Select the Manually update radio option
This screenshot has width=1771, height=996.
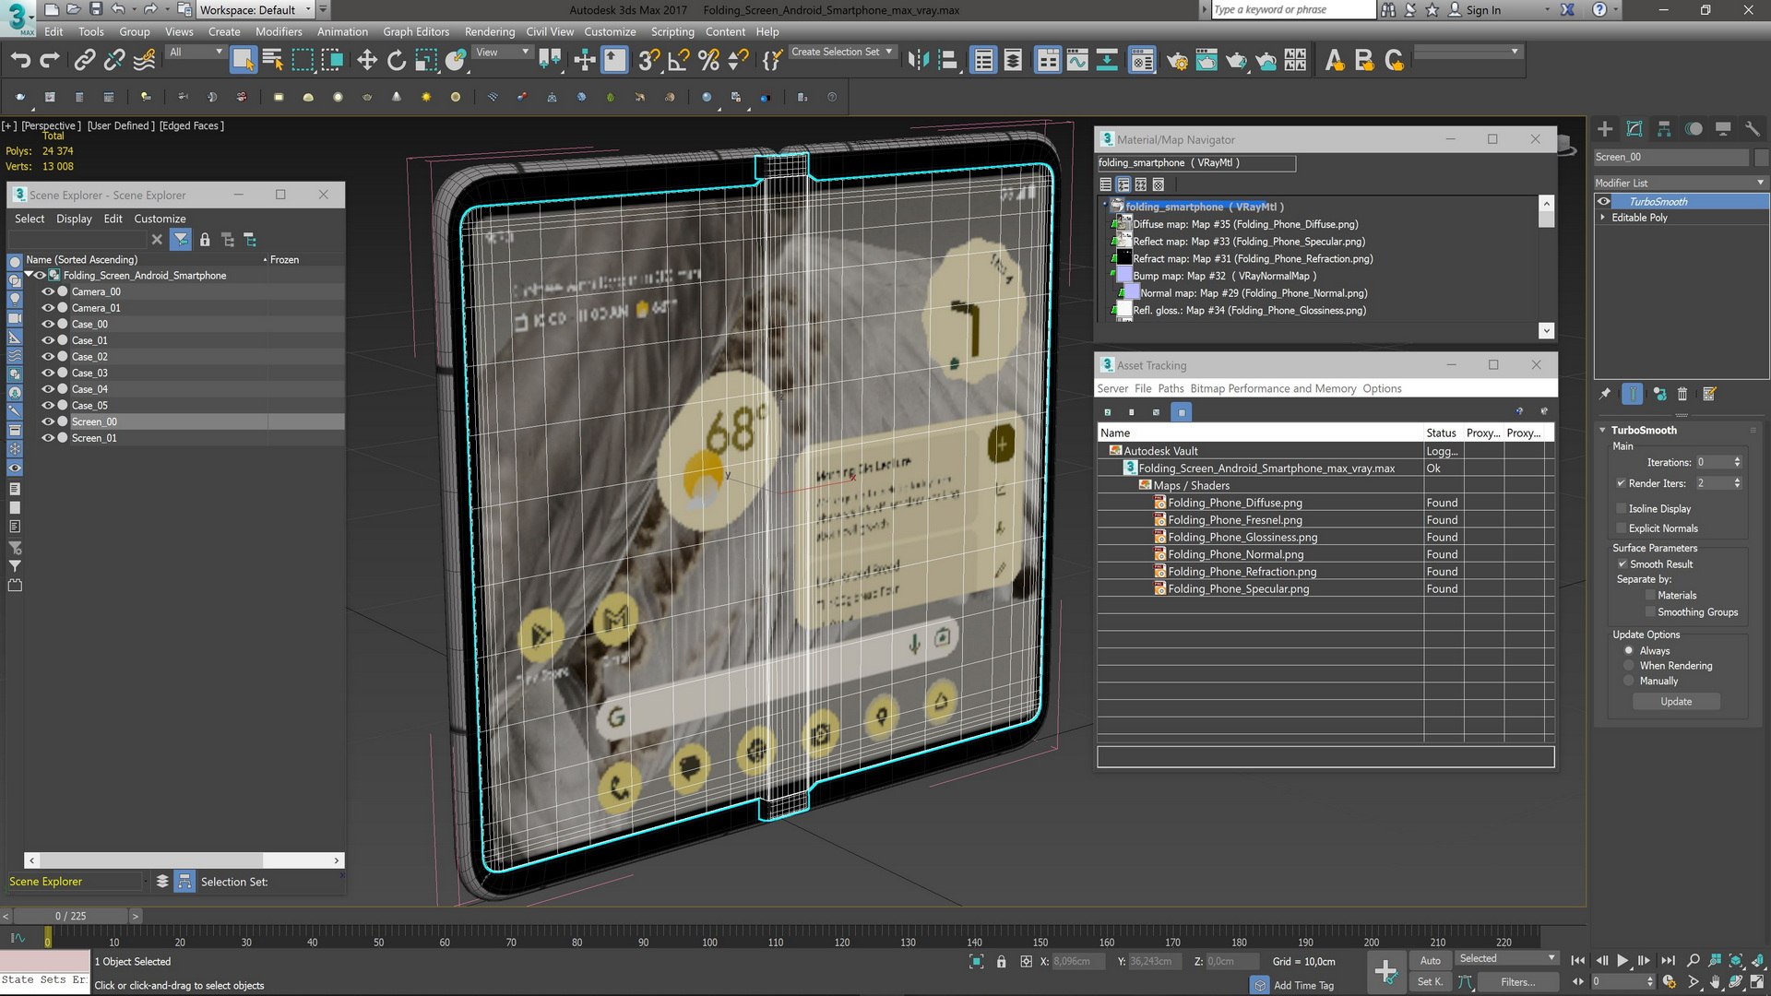pos(1629,681)
